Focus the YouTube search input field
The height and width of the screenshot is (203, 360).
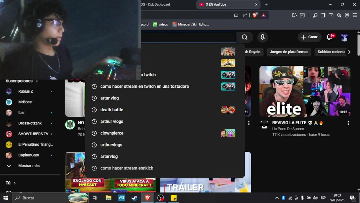(x=188, y=37)
